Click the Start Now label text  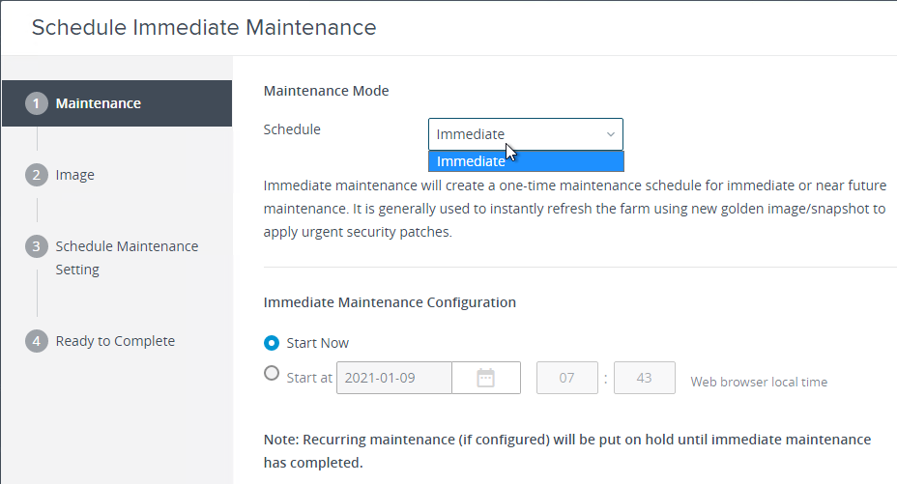pos(317,343)
